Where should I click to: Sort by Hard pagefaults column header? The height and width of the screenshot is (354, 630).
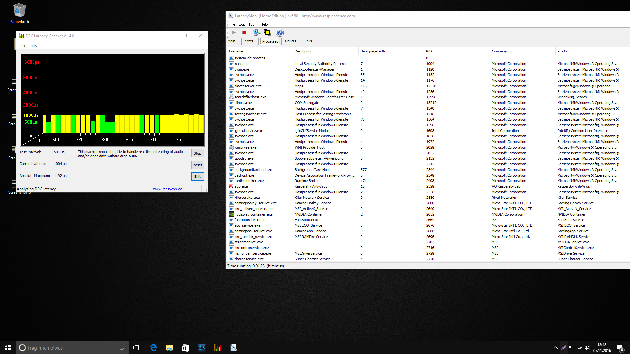[391, 51]
